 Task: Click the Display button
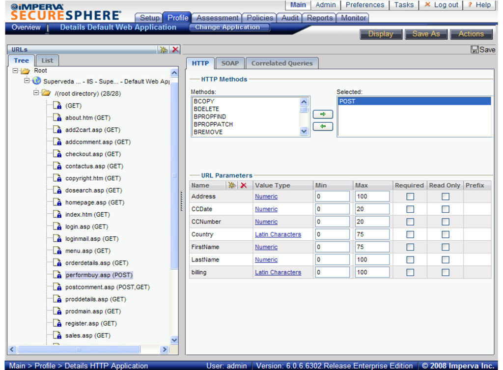point(381,34)
